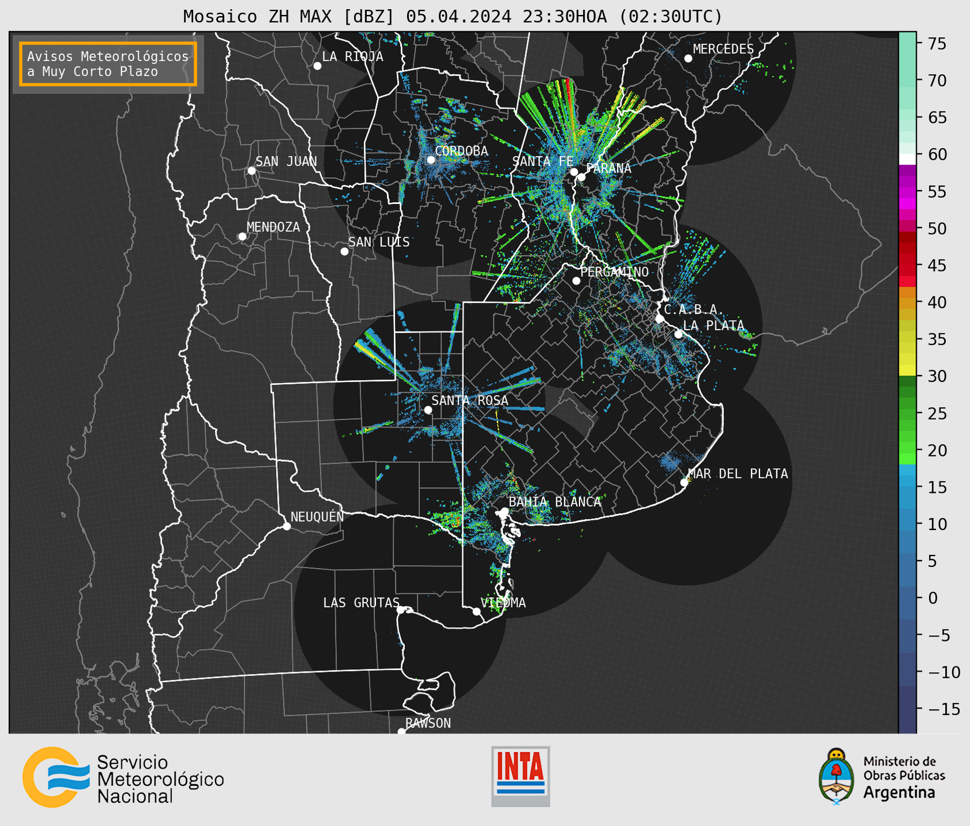Viewport: 970px width, 826px height.
Task: Click the 0 value on the color scale
Action: point(933,598)
